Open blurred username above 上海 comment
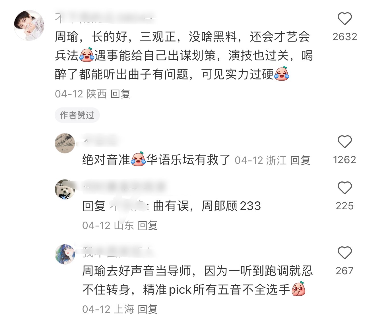This screenshot has height=321, width=367. pyautogui.click(x=118, y=251)
